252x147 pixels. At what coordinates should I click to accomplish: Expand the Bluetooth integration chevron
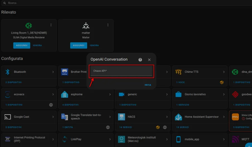click(53, 72)
